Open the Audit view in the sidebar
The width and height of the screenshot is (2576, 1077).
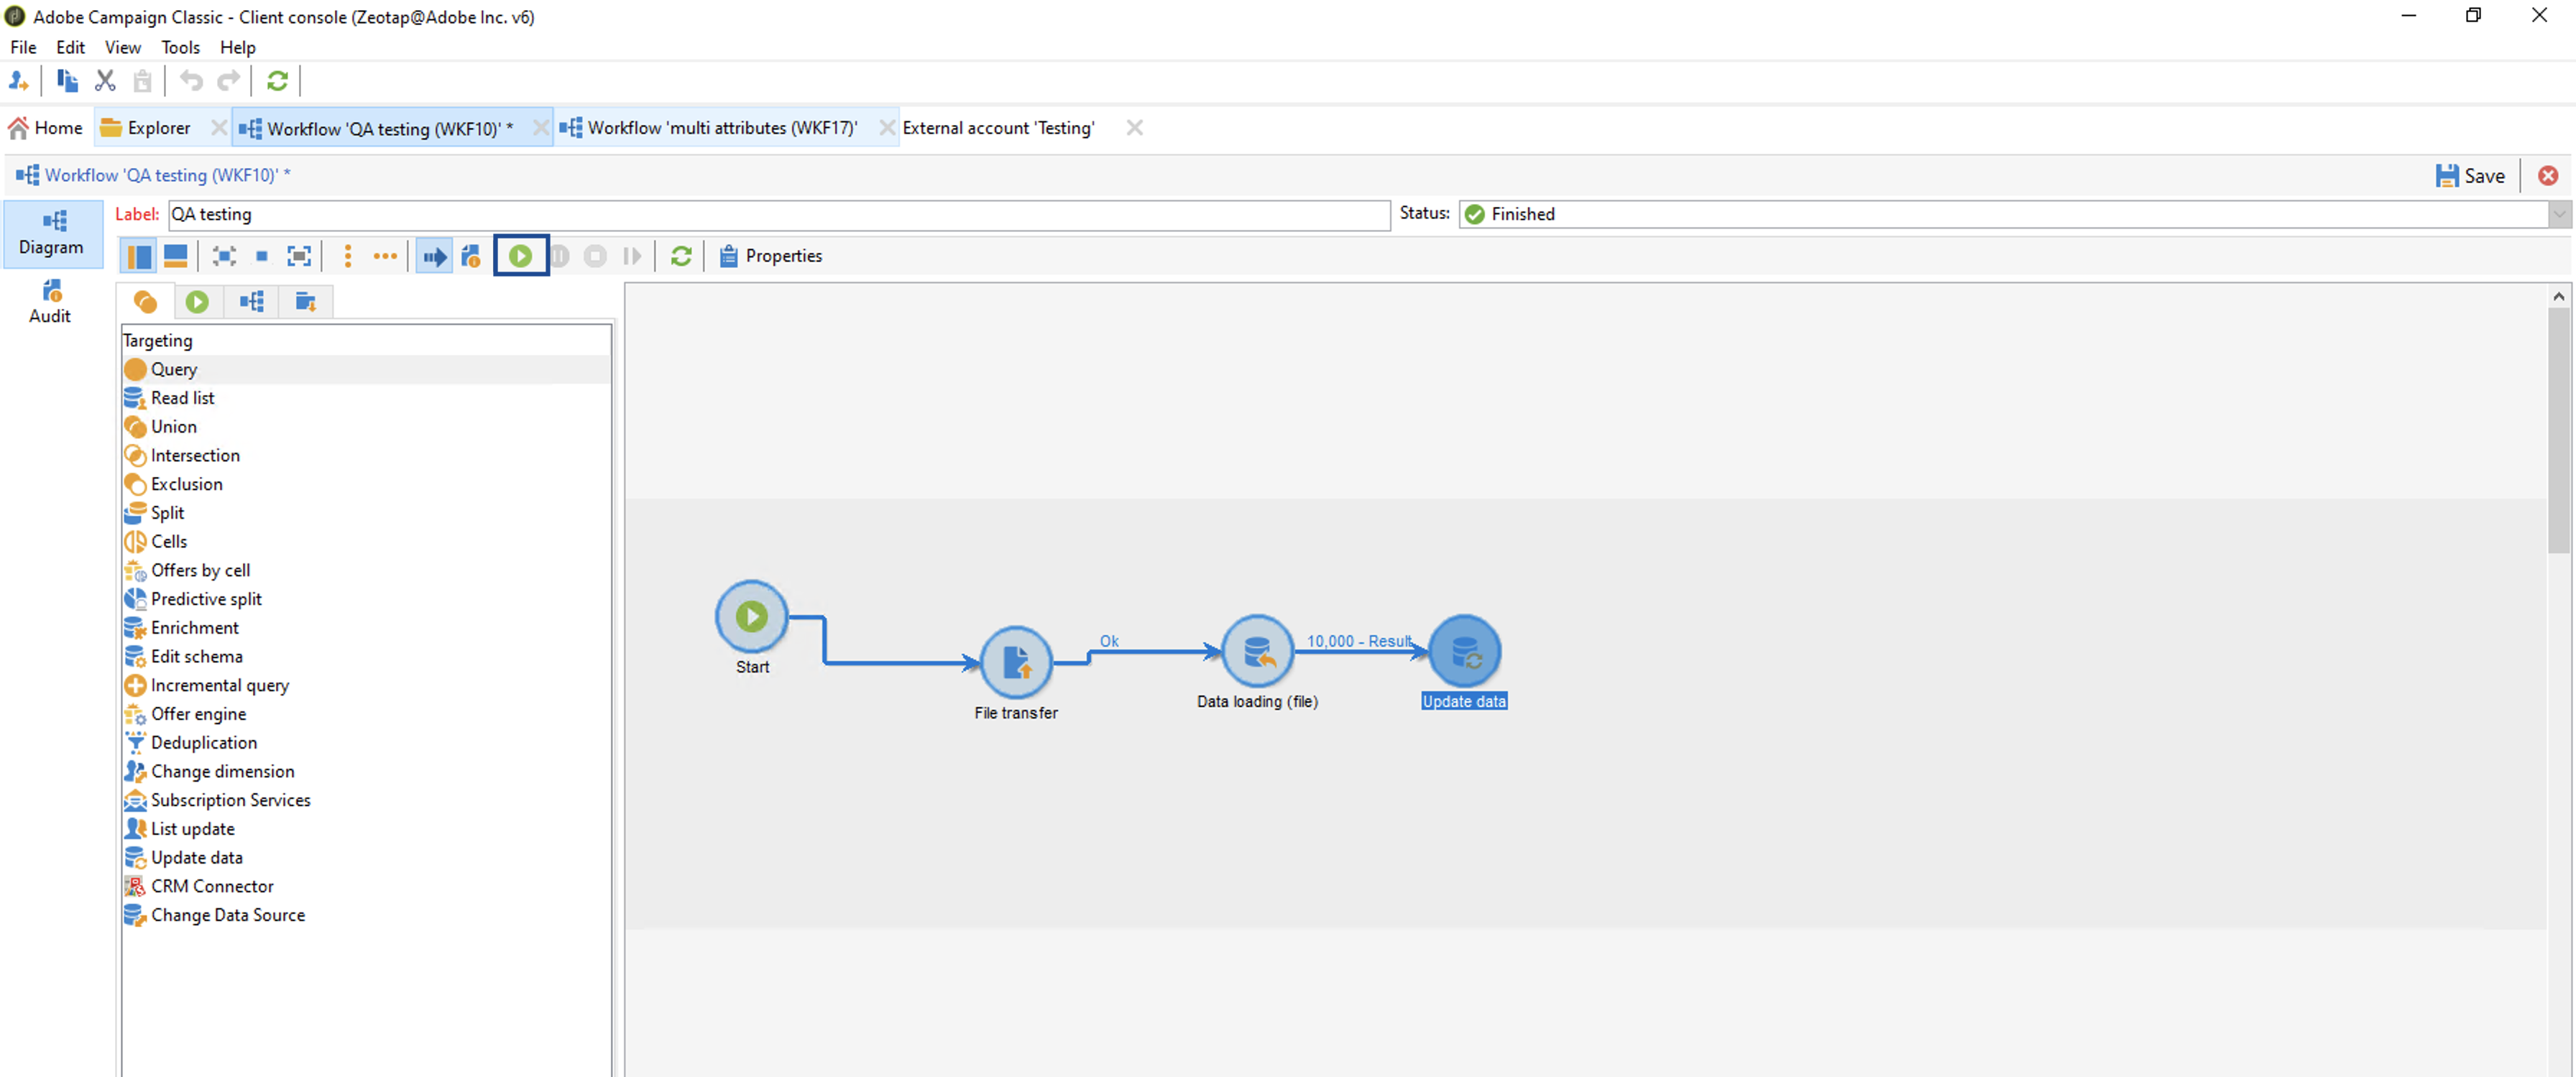point(50,302)
